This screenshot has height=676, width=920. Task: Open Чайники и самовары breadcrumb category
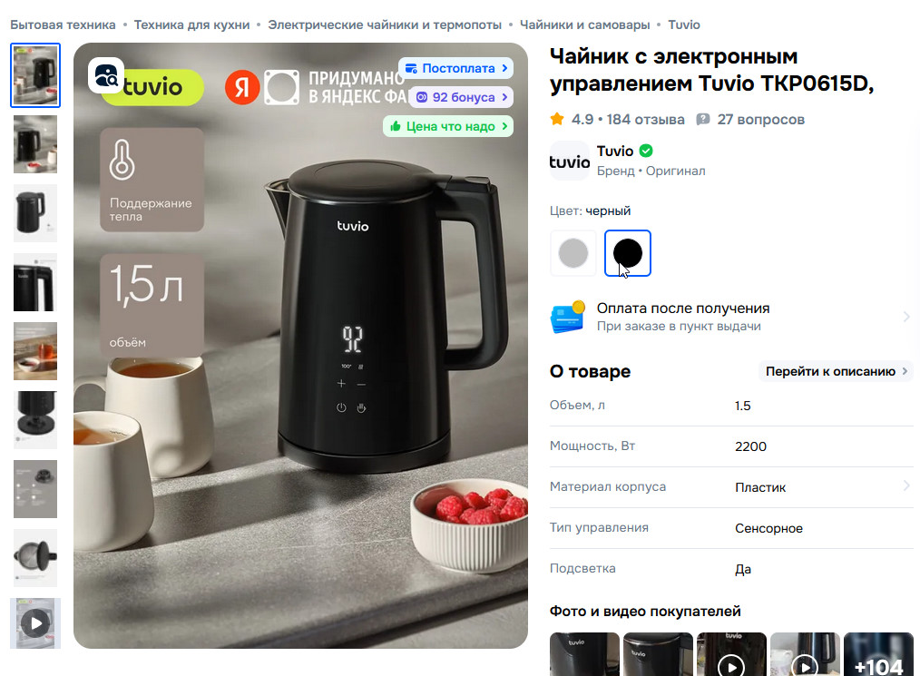pos(585,24)
